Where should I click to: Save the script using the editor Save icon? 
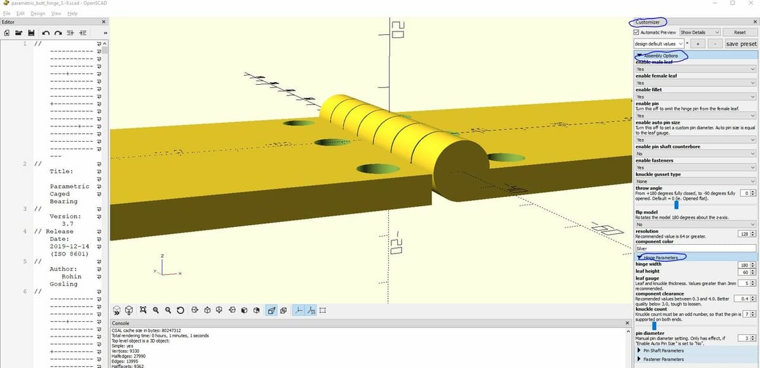pyautogui.click(x=30, y=32)
